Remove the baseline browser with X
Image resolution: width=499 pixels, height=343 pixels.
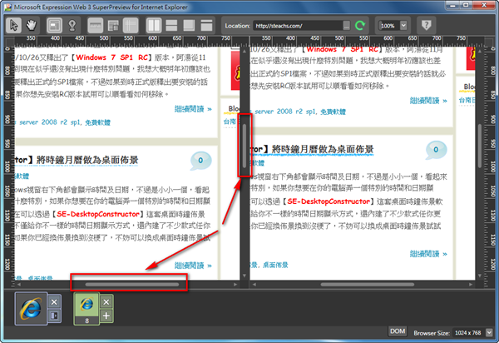click(54, 302)
